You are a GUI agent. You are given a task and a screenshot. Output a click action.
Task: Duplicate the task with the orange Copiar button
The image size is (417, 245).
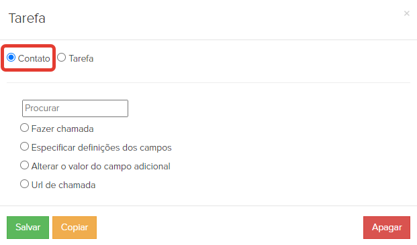tap(75, 228)
